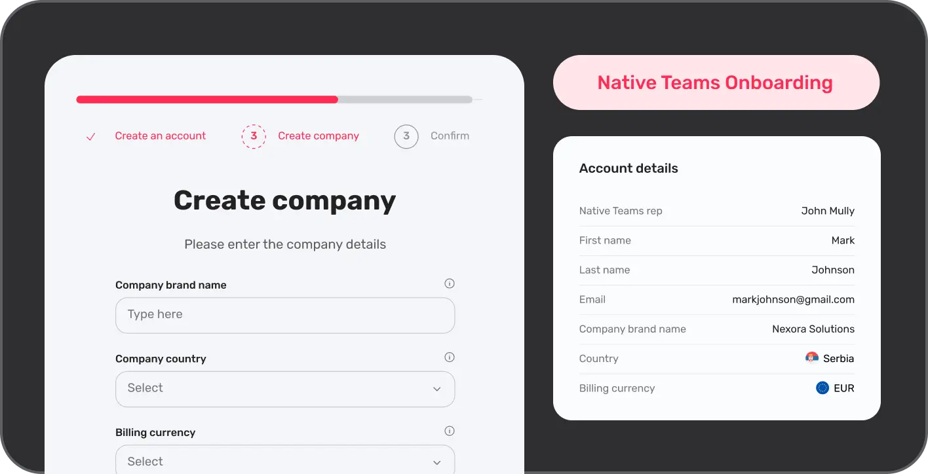928x474 pixels.
Task: Click the checkmark icon for Create an account
Action: (91, 136)
